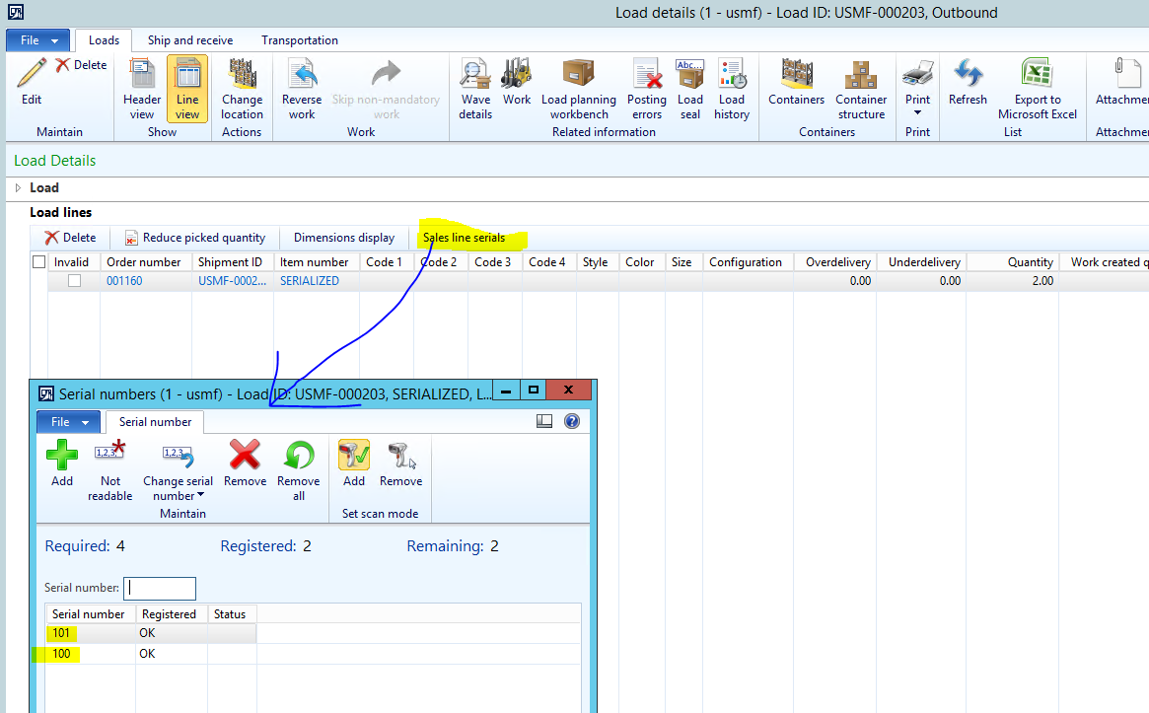Screen dimensions: 1149x713
Task: Click in the Serial number input field
Action: 160,588
